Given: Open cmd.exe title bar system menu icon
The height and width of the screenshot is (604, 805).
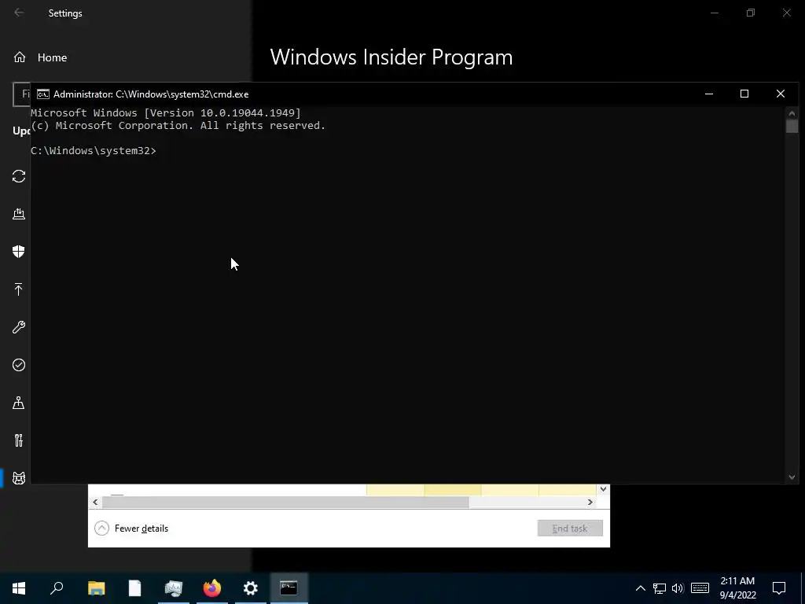Looking at the screenshot, I should tap(43, 94).
